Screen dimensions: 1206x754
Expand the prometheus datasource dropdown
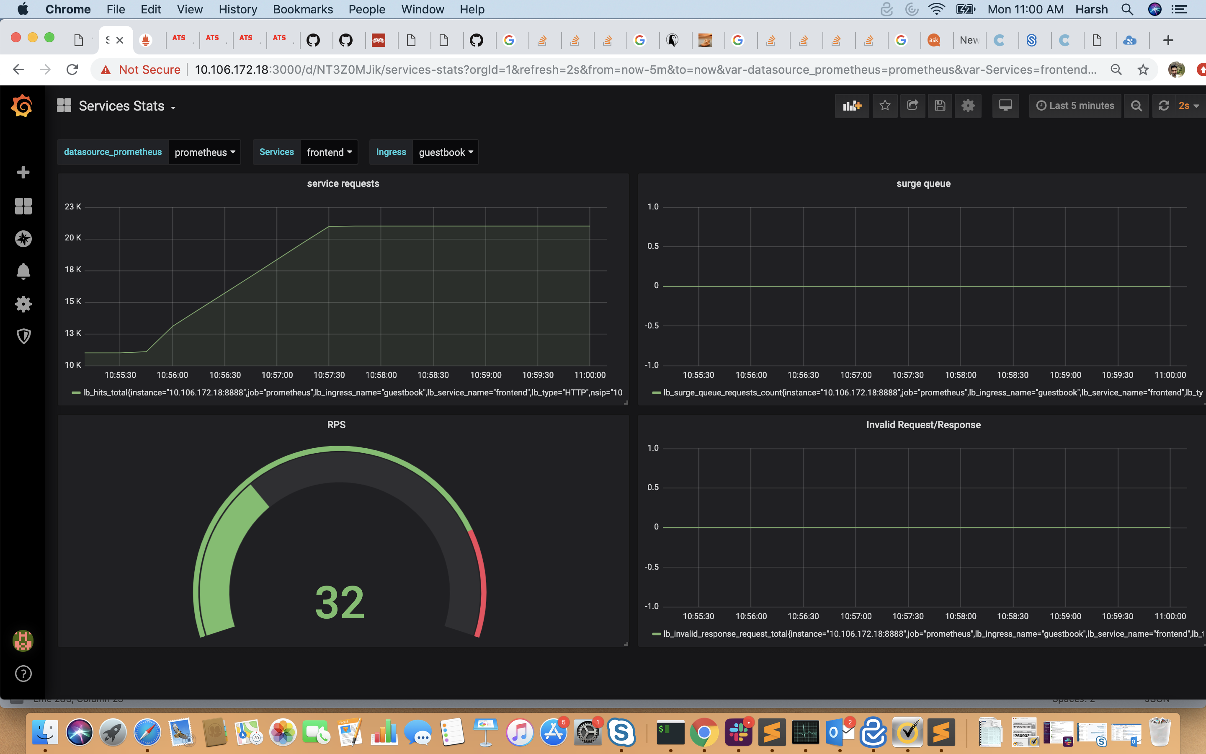tap(204, 152)
